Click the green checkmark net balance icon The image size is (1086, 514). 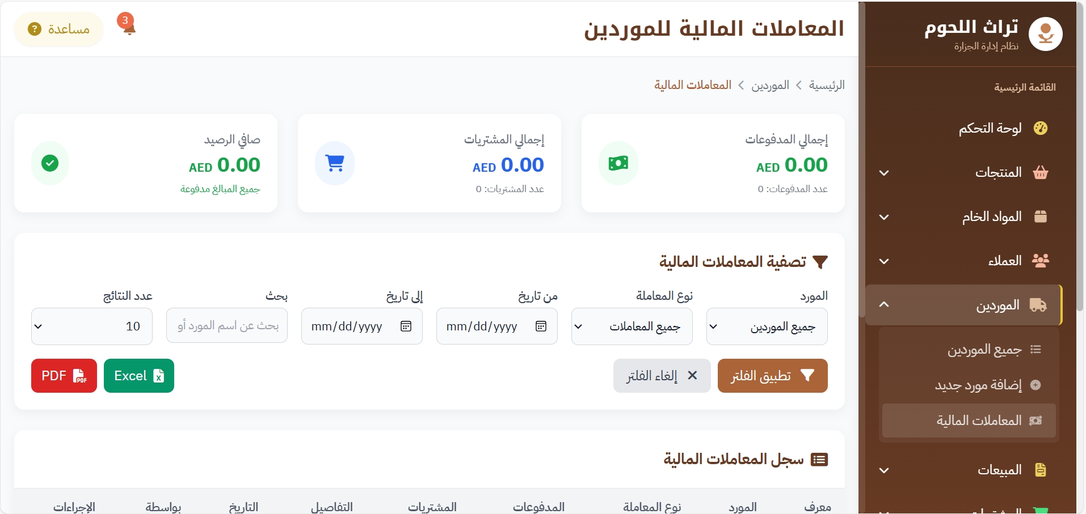click(x=50, y=163)
